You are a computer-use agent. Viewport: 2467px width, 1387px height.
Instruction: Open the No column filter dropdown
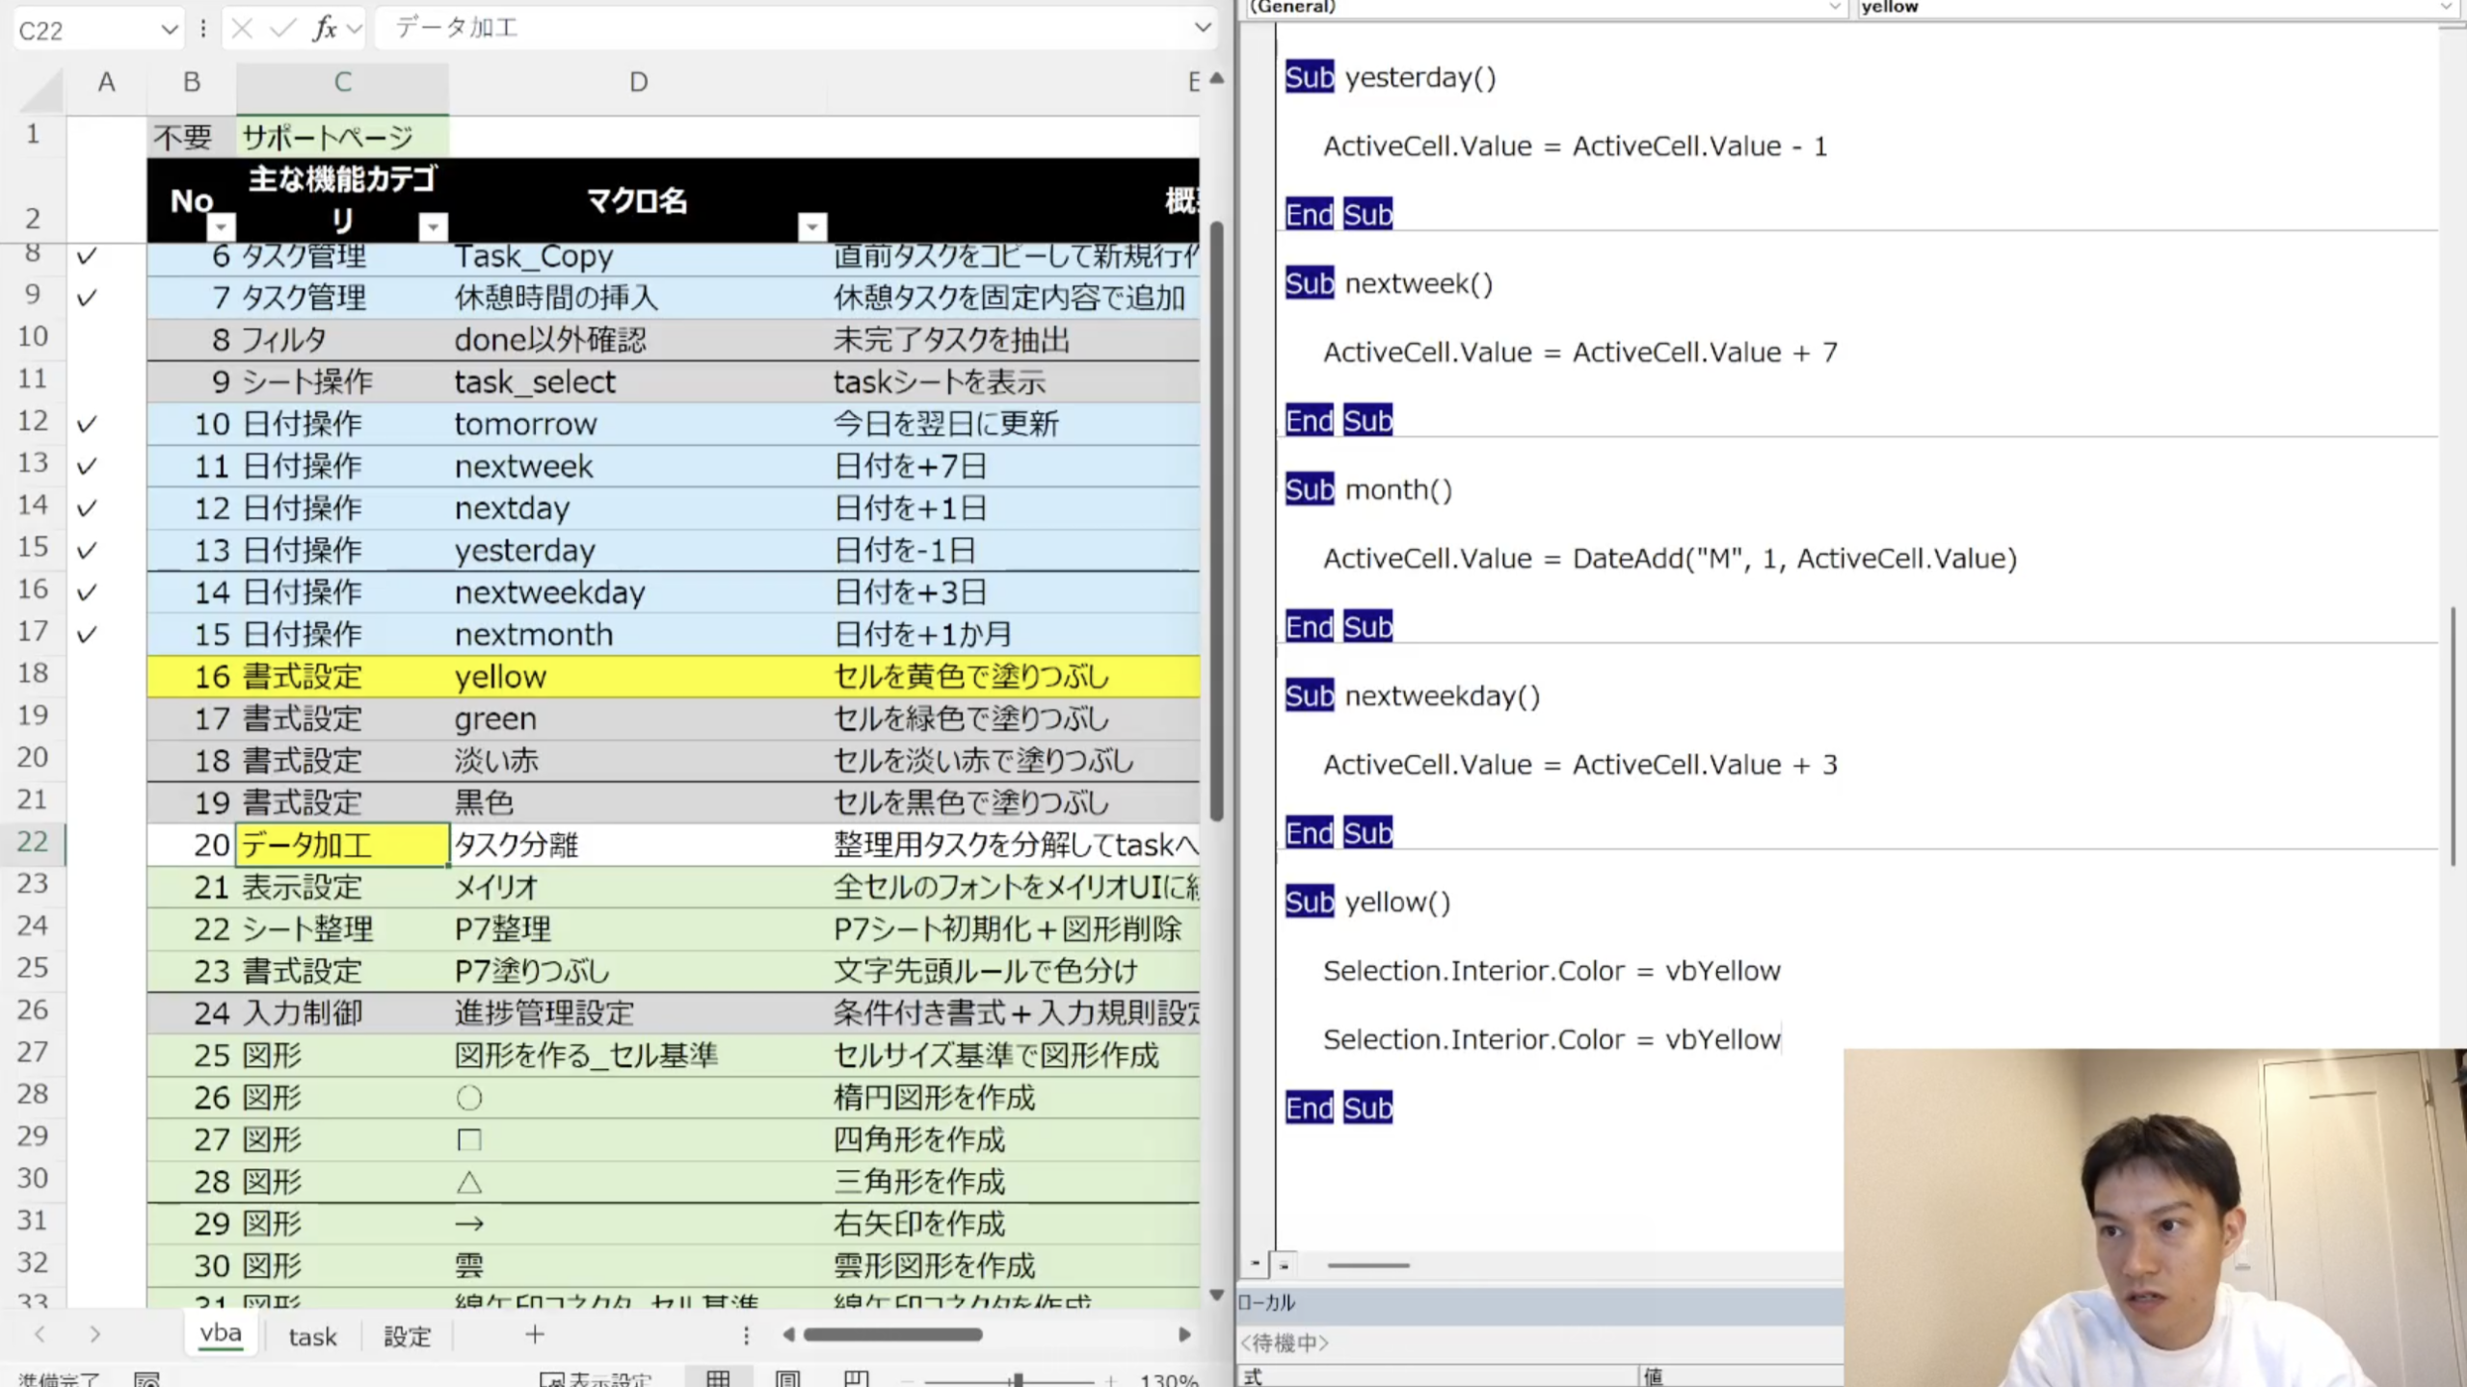[x=222, y=227]
